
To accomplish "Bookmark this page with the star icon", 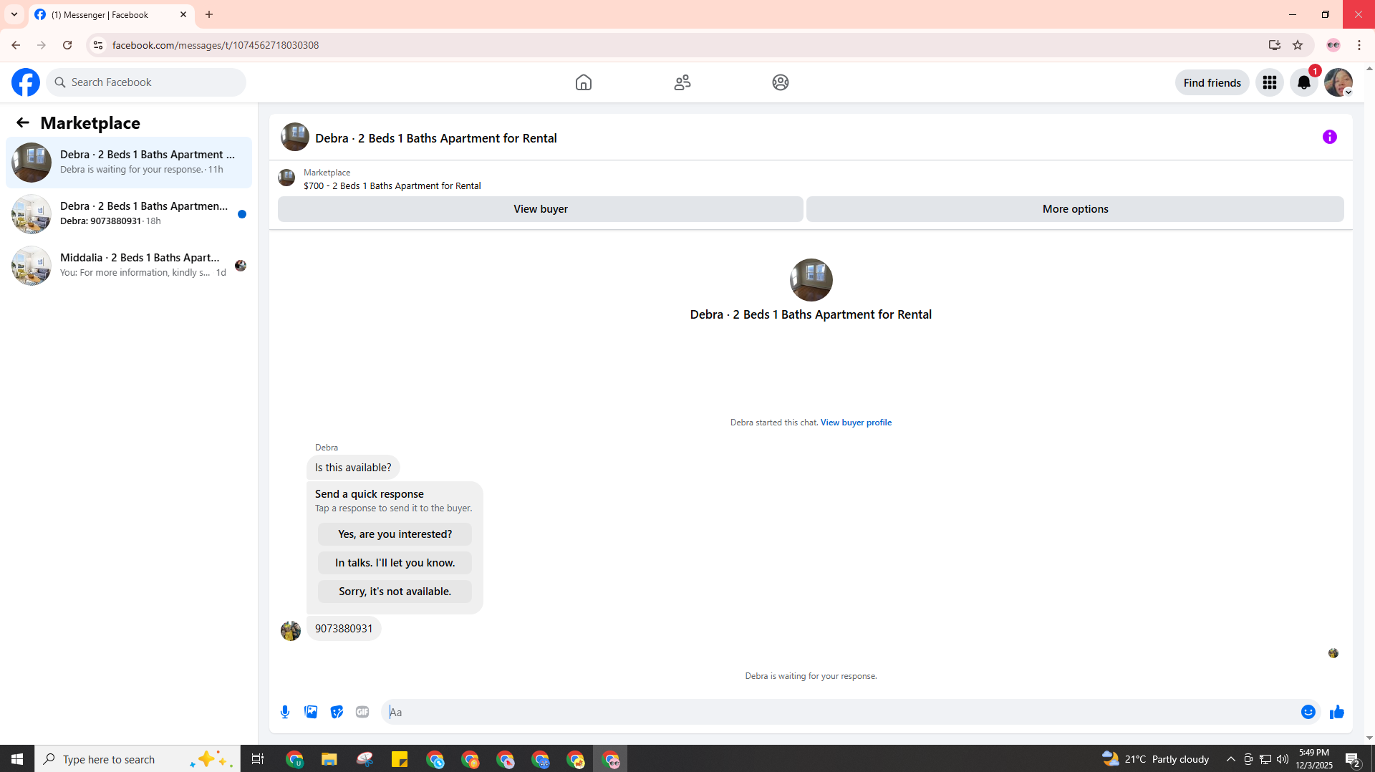I will coord(1298,45).
